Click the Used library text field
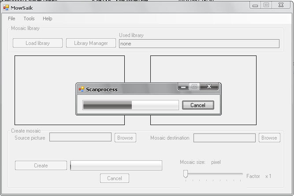 (199, 44)
